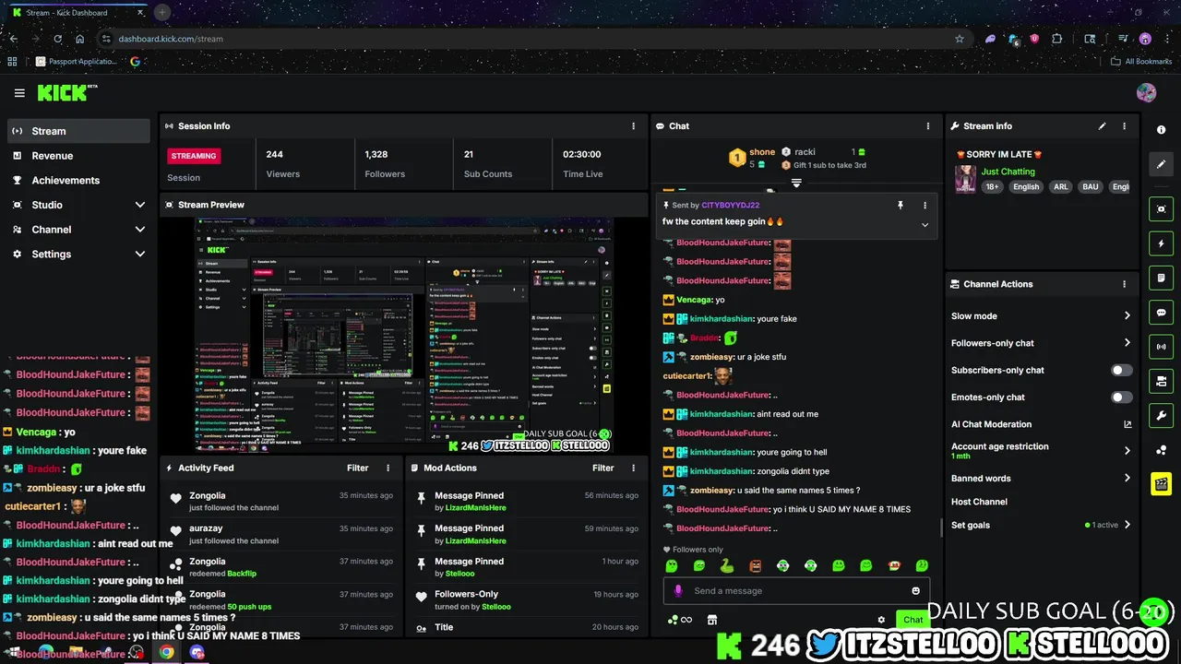Image resolution: width=1181 pixels, height=664 pixels.
Task: Open Session Info three-dot menu
Action: tap(633, 126)
